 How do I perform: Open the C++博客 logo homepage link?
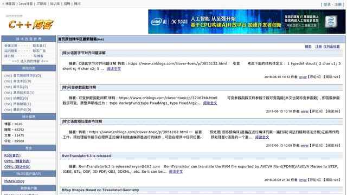coord(31,24)
